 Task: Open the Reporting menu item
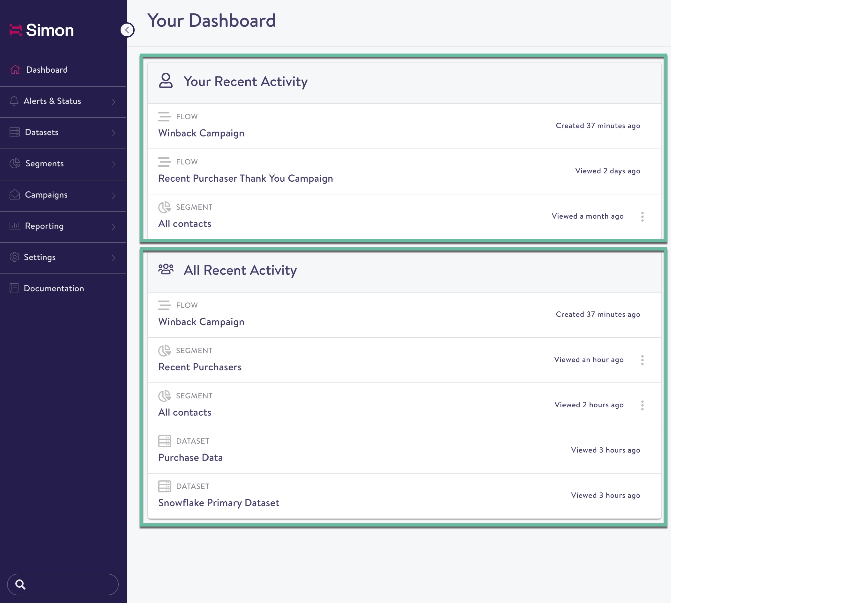[44, 226]
